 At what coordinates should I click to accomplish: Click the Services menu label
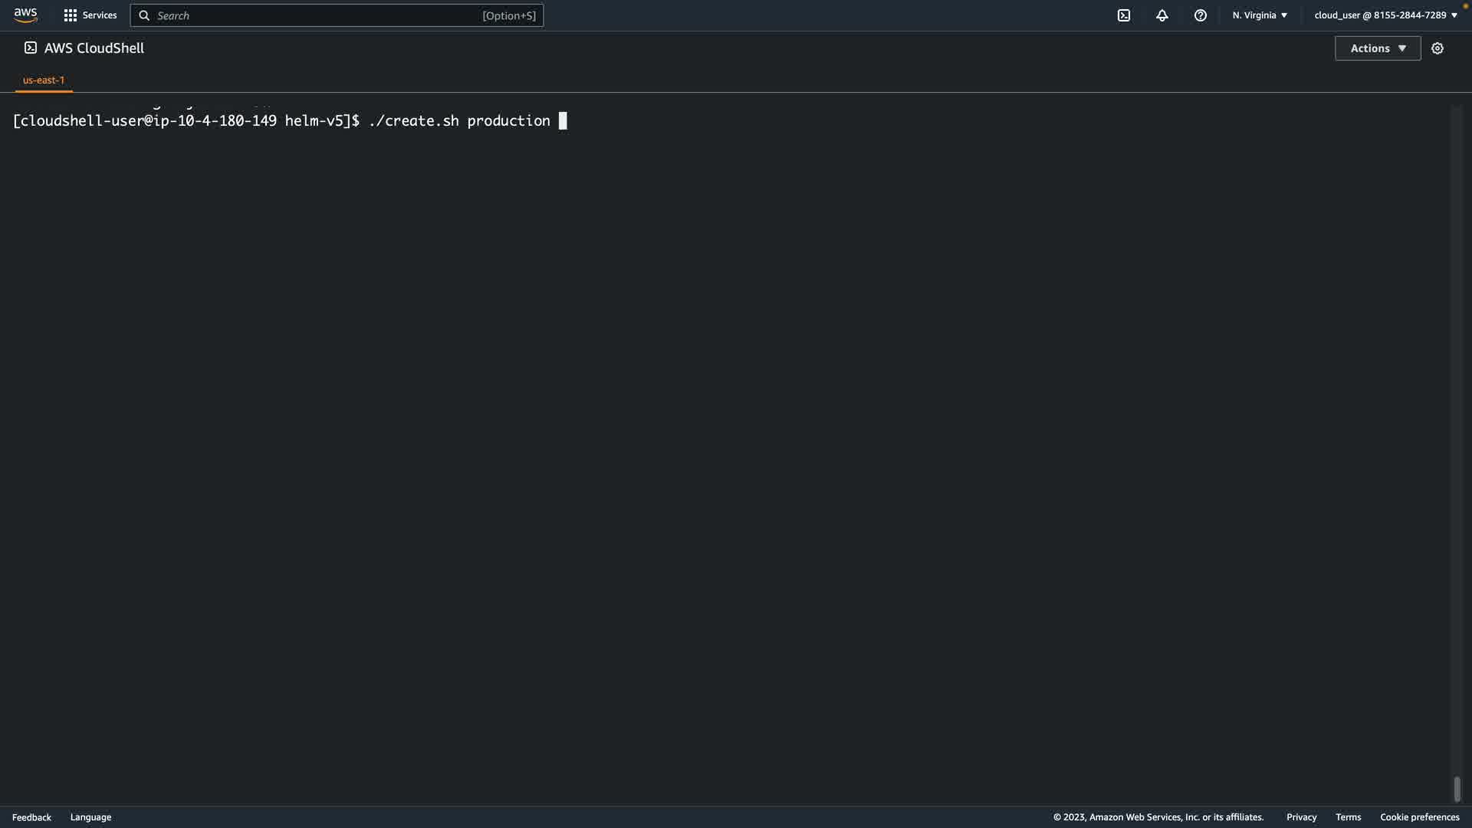100,15
